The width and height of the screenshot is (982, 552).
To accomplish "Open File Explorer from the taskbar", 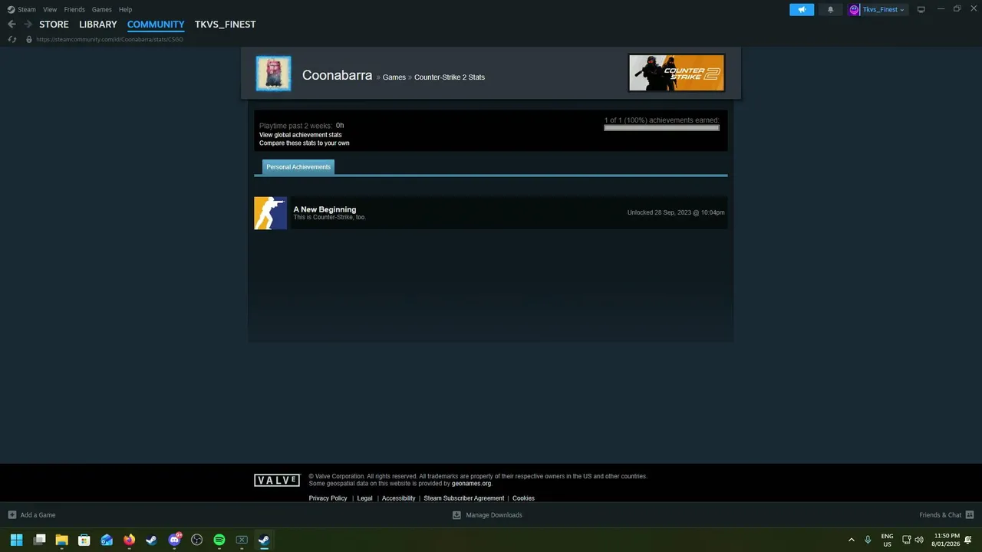I will click(x=61, y=540).
